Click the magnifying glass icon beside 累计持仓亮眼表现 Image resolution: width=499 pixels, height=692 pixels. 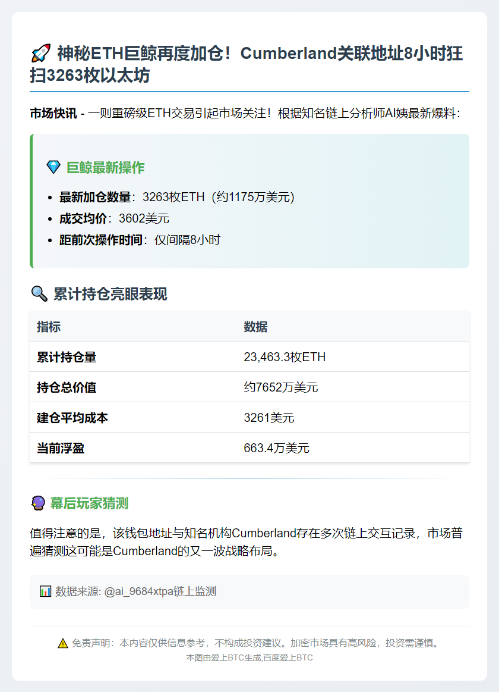click(39, 293)
